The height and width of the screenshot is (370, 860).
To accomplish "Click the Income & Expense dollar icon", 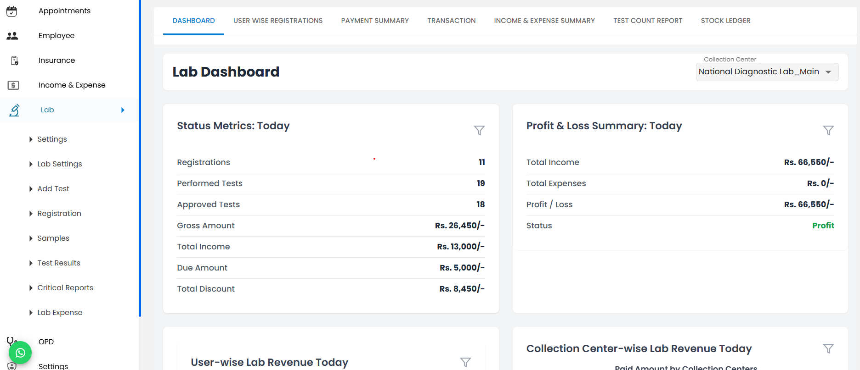I will (x=13, y=85).
